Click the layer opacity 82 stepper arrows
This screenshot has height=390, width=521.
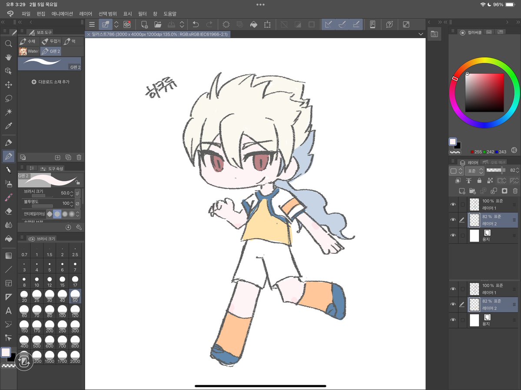point(518,170)
